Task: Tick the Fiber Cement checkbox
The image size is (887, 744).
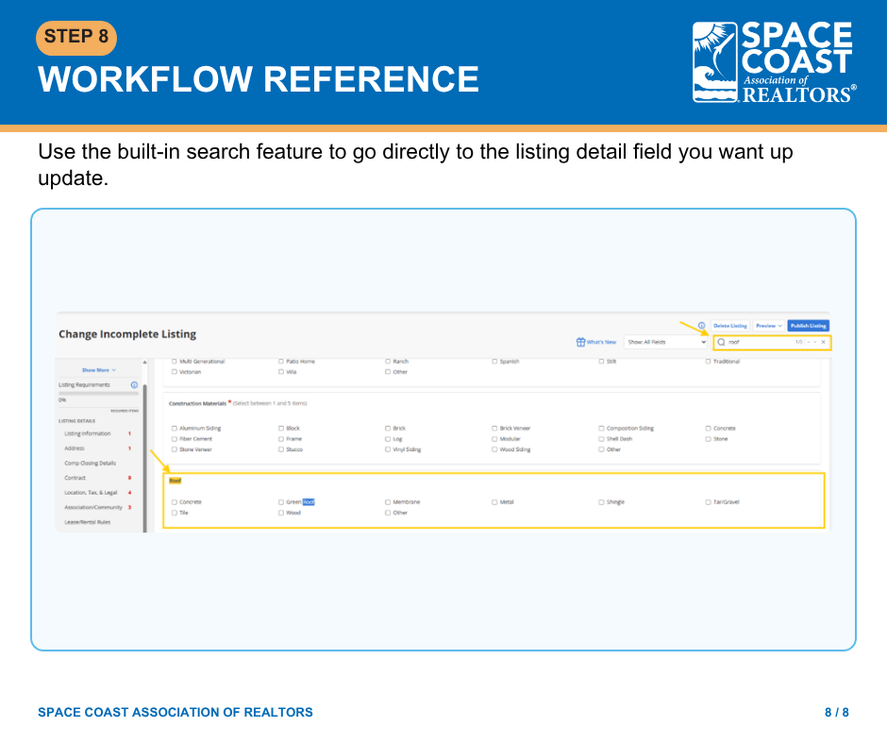Action: click(x=175, y=439)
